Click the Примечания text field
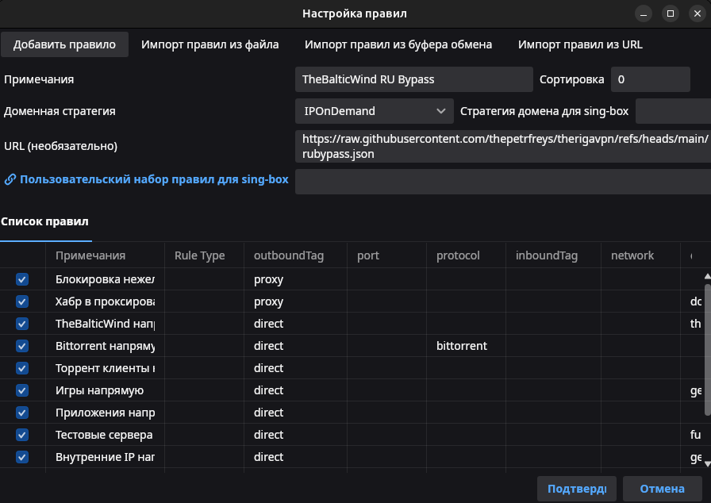 (x=413, y=79)
